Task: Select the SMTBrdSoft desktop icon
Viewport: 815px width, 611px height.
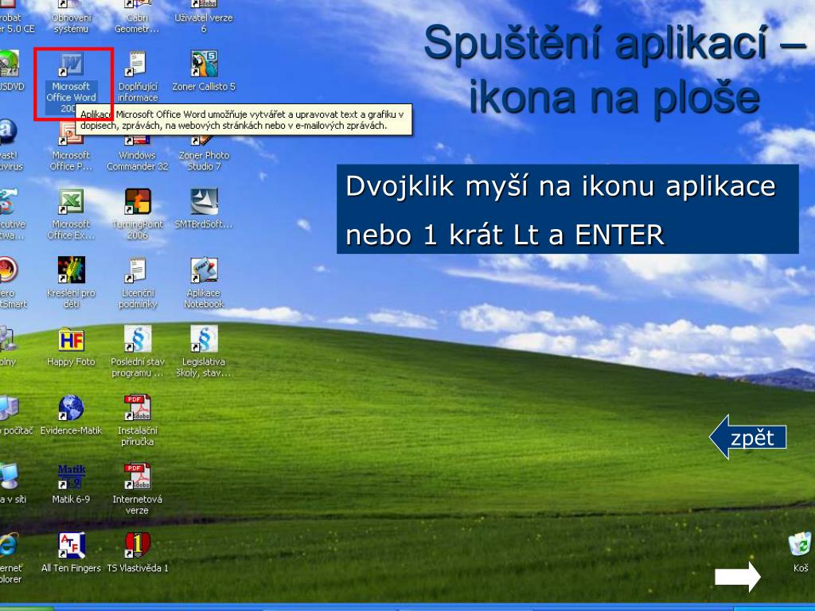Action: point(204,201)
